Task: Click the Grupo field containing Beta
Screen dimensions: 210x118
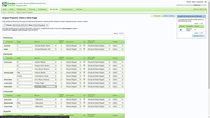Action: point(25,103)
